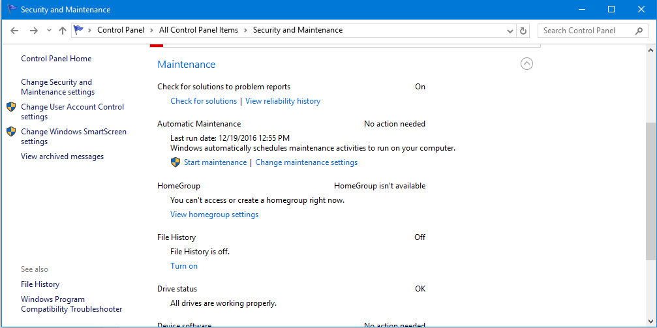Expand the address bar history dropdown
The width and height of the screenshot is (657, 328).
pos(510,31)
